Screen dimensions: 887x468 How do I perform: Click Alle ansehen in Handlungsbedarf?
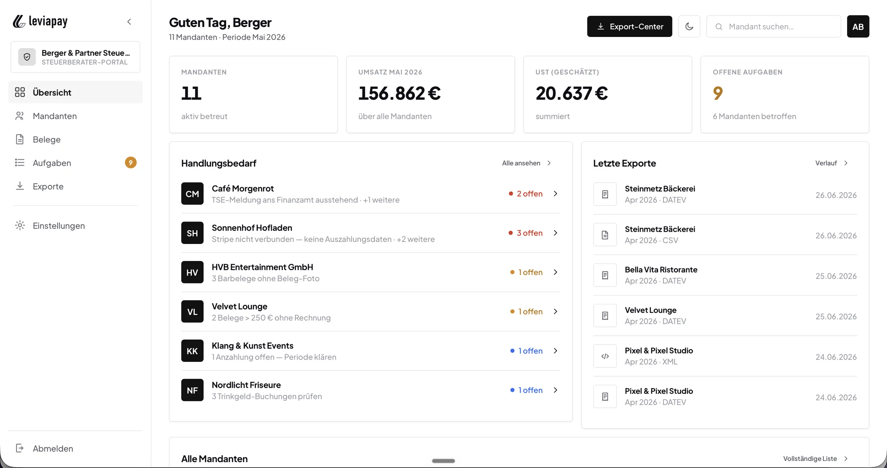point(527,163)
